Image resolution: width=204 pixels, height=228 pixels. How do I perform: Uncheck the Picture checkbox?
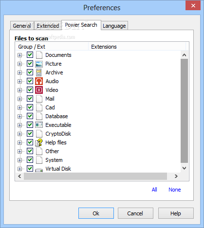(30, 64)
